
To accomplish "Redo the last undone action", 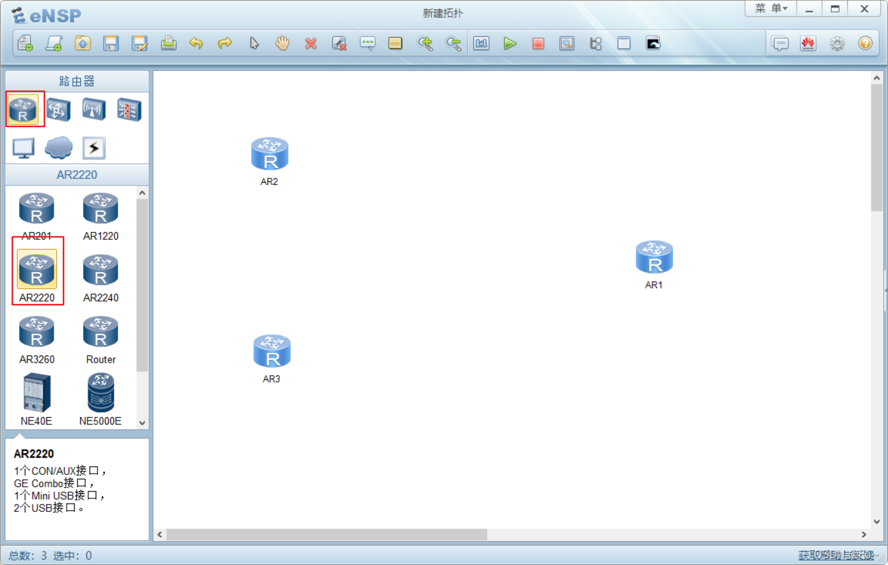I will pos(225,43).
